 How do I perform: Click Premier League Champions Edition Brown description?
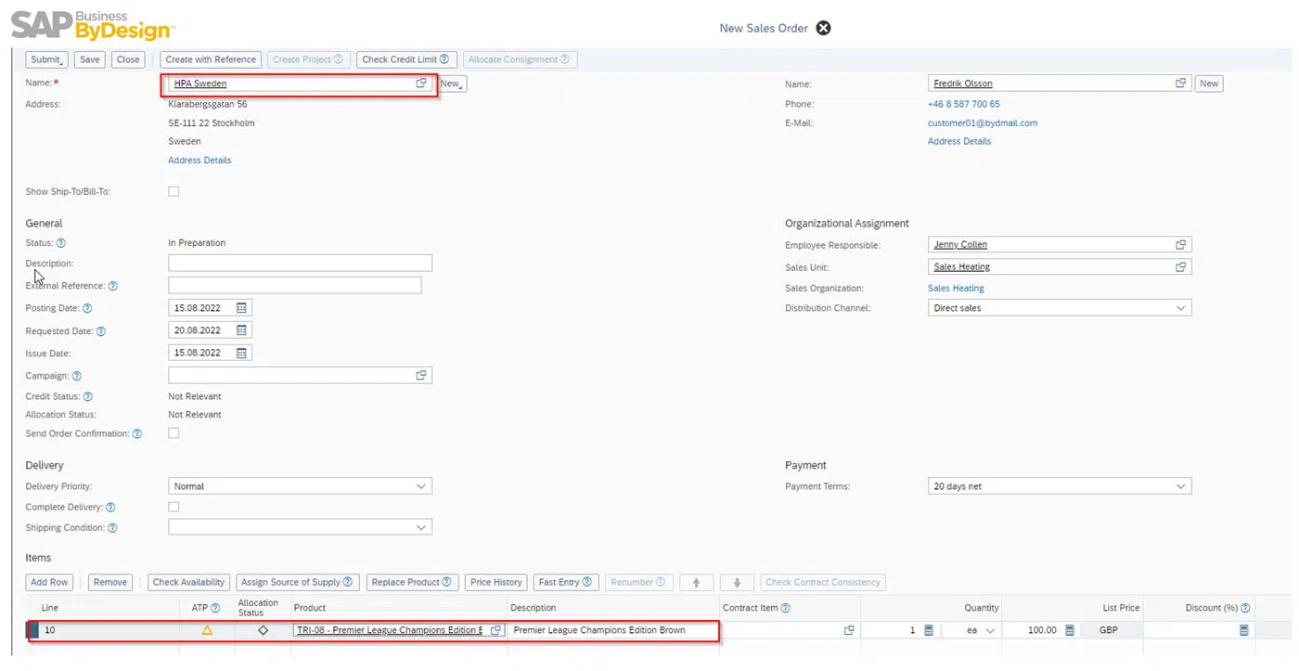(x=599, y=630)
